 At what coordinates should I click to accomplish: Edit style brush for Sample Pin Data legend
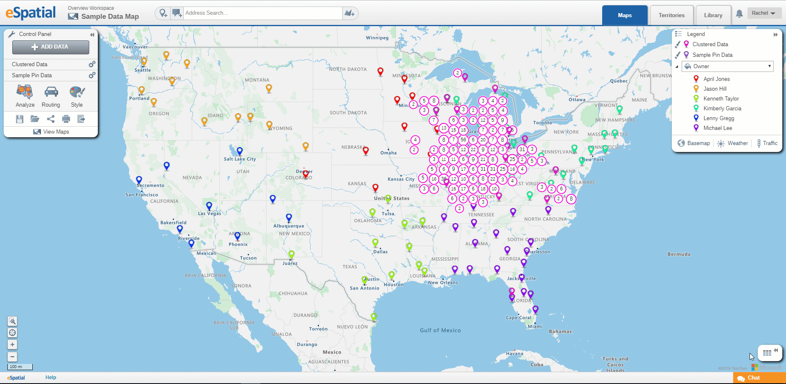pos(678,55)
